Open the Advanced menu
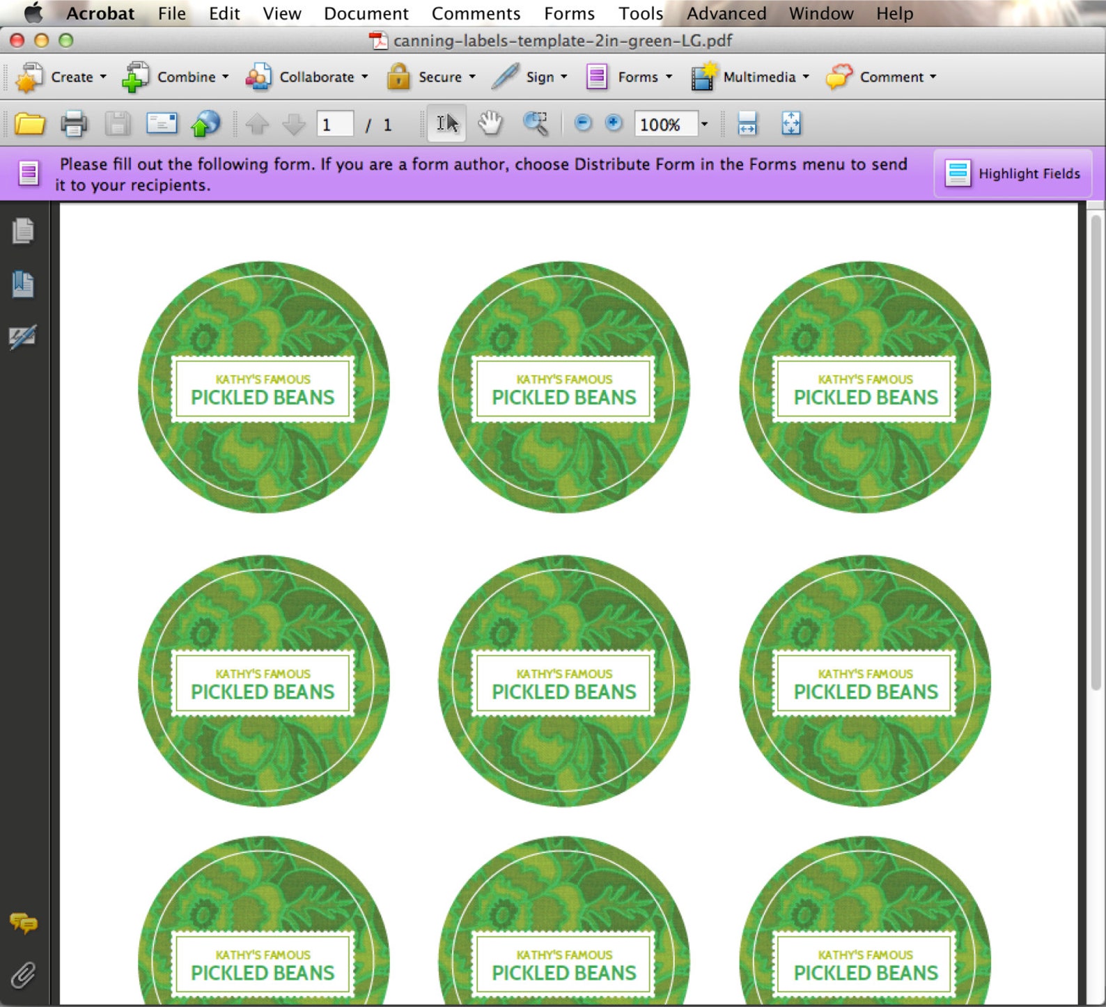This screenshot has width=1106, height=1007. point(726,13)
